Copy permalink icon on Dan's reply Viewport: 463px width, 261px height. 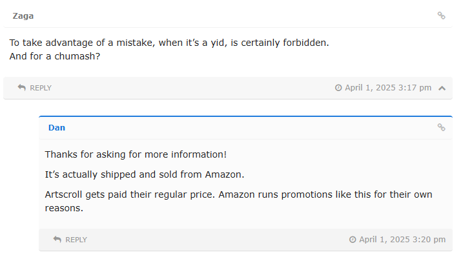[x=441, y=127]
